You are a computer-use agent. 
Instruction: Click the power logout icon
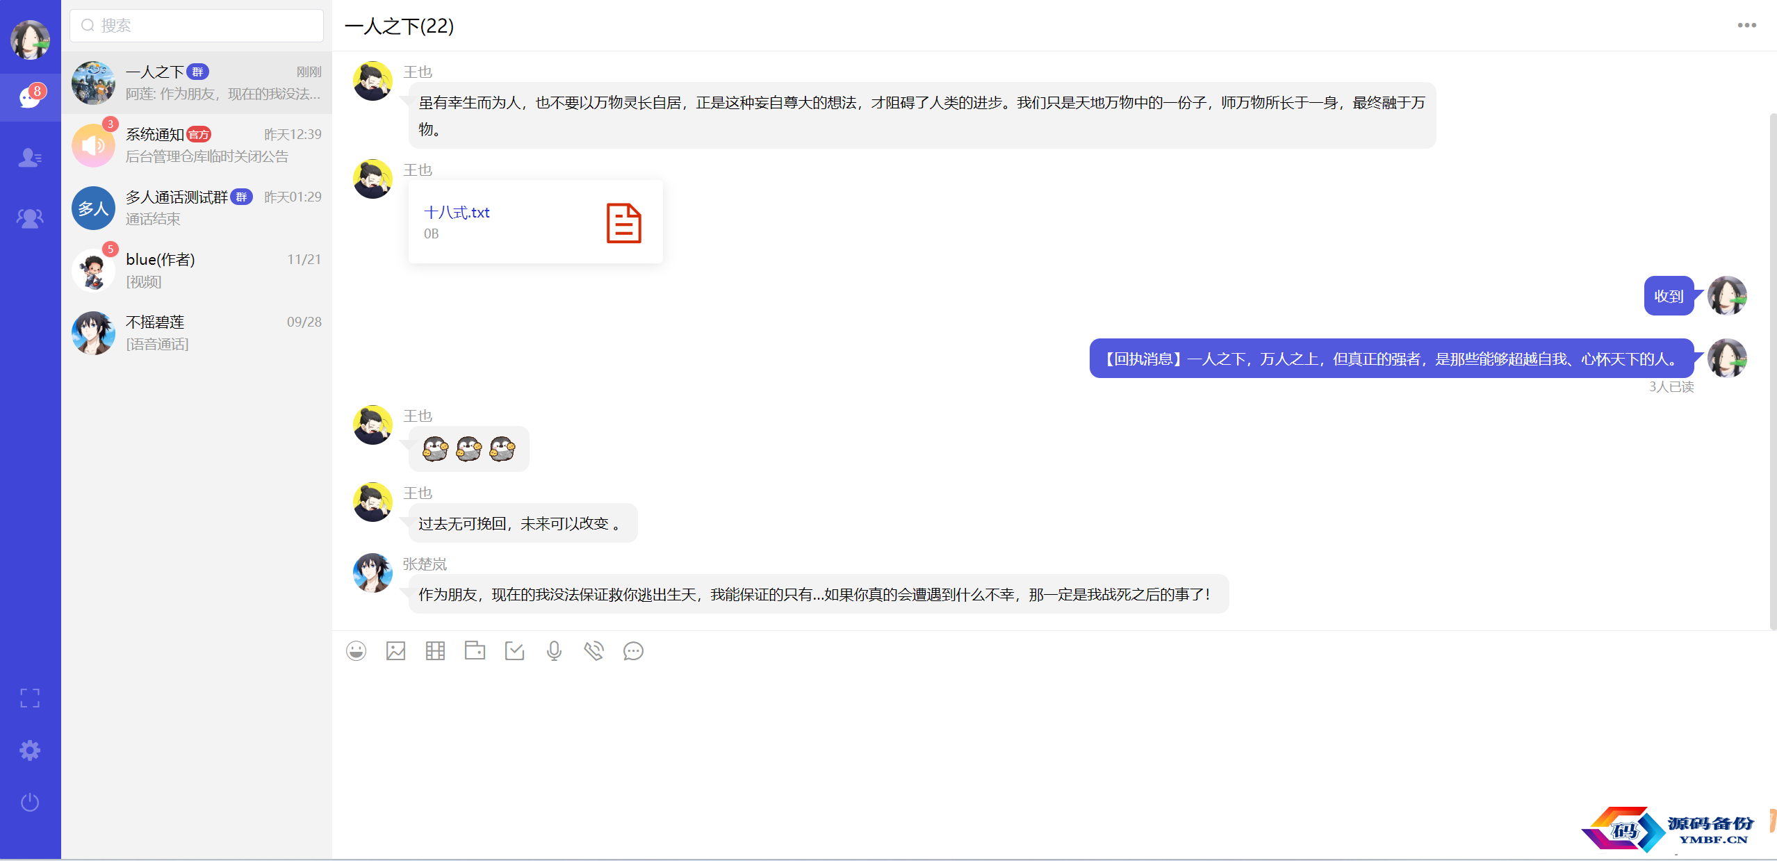pyautogui.click(x=30, y=803)
